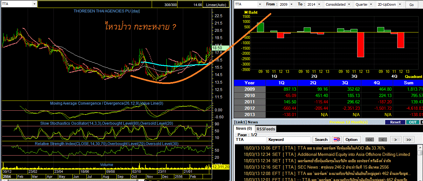Go to the first news page (<<)

pos(369,139)
